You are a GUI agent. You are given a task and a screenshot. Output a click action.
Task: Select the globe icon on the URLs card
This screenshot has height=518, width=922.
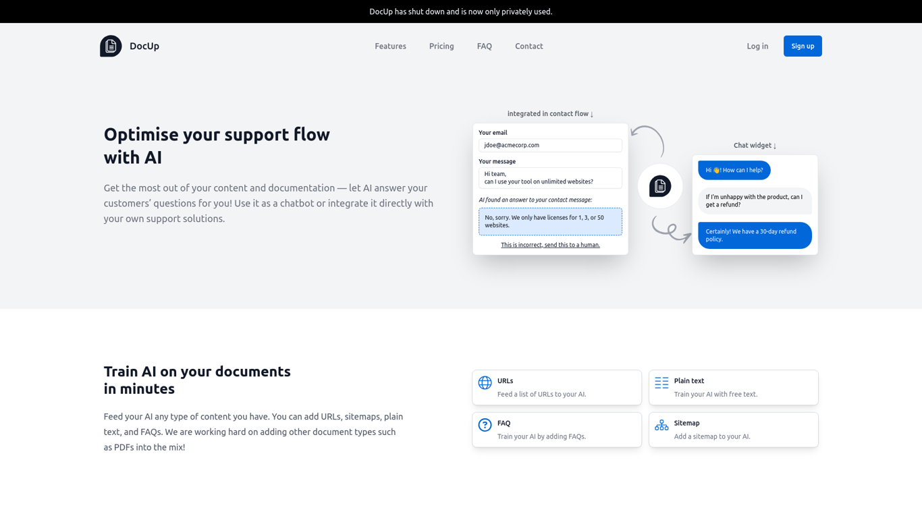(485, 382)
